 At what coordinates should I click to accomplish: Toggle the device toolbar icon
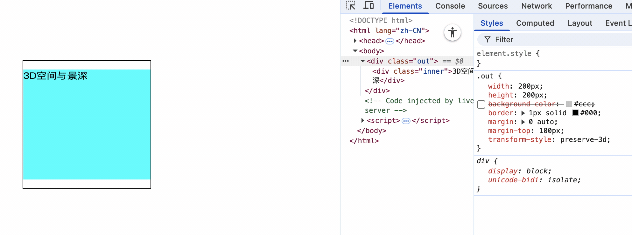[x=369, y=6]
